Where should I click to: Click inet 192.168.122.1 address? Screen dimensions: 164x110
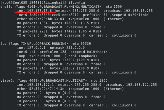point(35,85)
